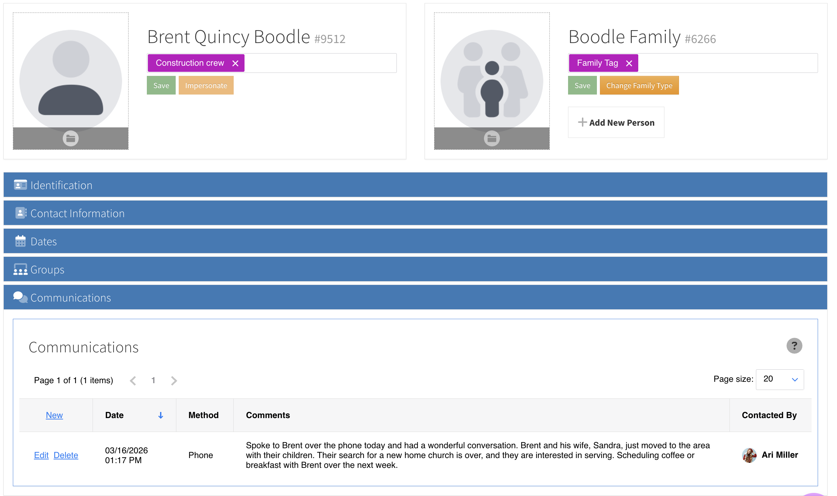The height and width of the screenshot is (496, 837).
Task: Toggle the Date column sort arrow
Action: pyautogui.click(x=161, y=415)
